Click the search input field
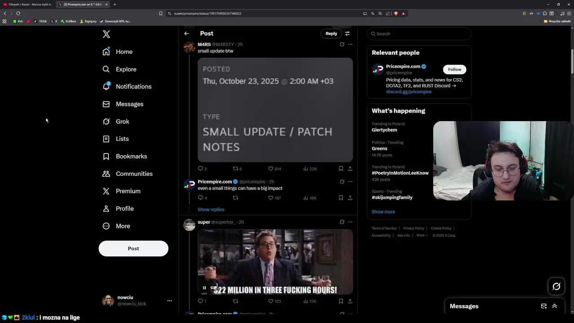The height and width of the screenshot is (323, 574). [x=419, y=34]
